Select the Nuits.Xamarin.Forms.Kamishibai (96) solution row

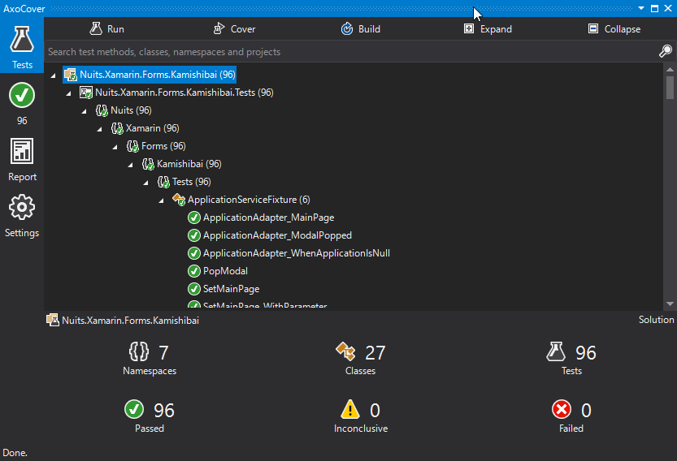pyautogui.click(x=150, y=75)
